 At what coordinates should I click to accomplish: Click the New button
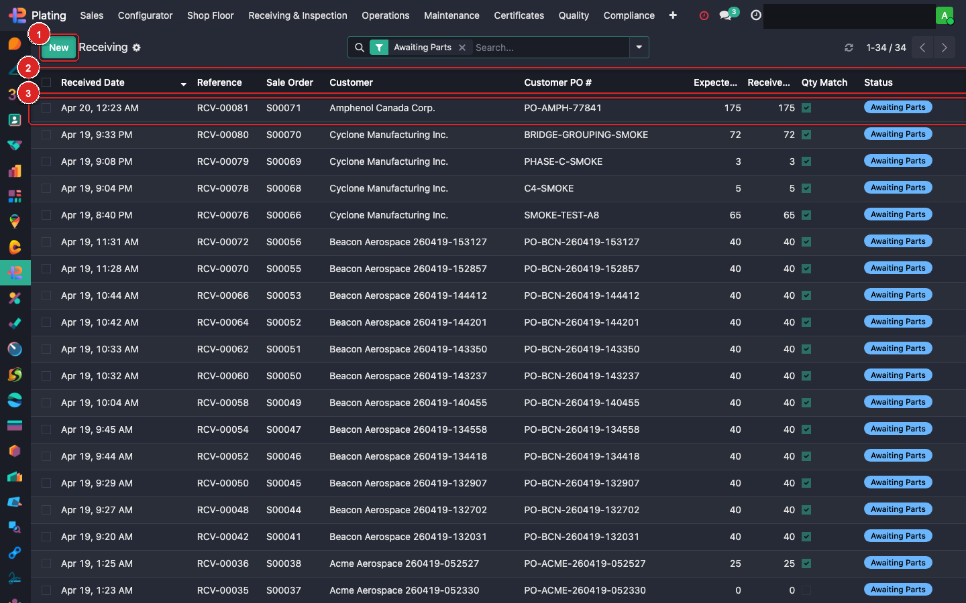(58, 48)
